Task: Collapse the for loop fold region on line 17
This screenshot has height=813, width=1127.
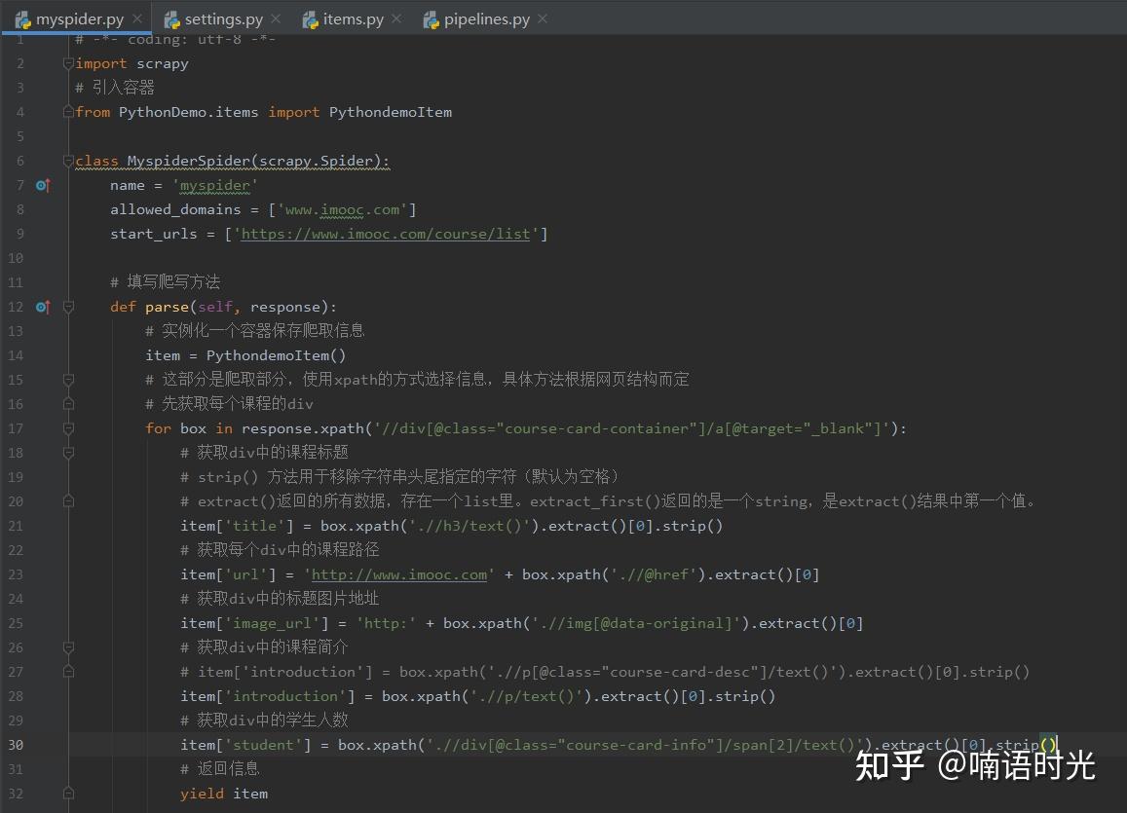Action: click(67, 427)
